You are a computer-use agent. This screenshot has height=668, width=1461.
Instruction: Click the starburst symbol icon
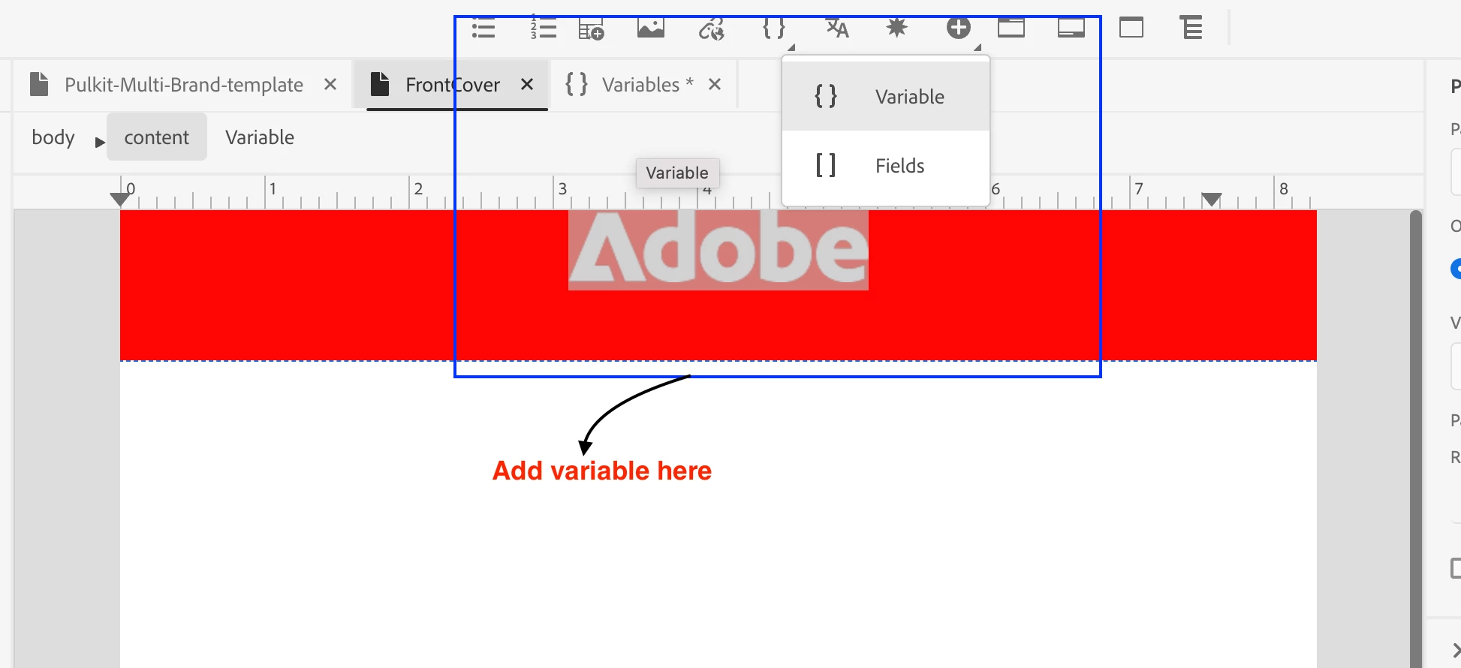tap(896, 28)
